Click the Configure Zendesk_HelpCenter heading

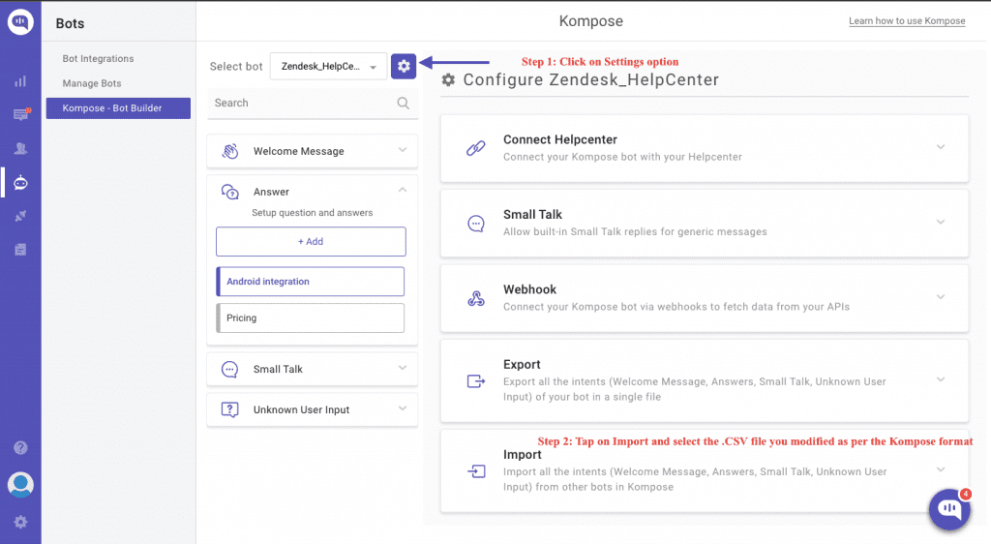point(591,80)
